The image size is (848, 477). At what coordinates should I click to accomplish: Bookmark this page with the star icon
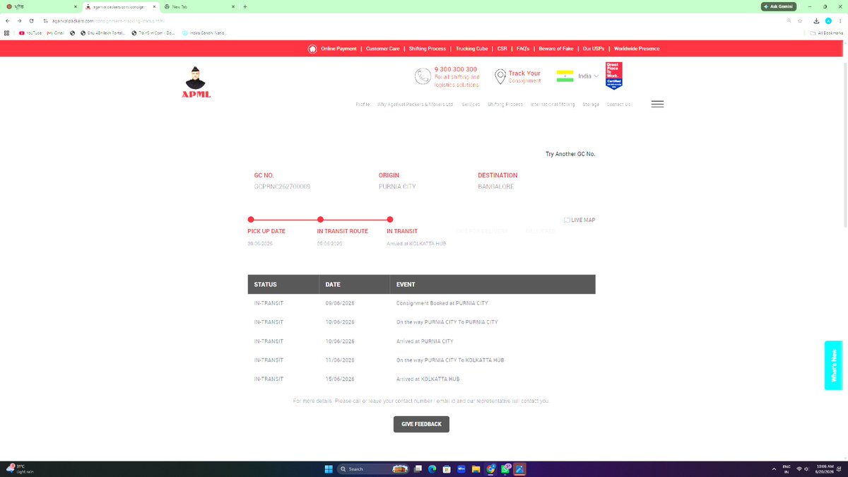coord(800,20)
